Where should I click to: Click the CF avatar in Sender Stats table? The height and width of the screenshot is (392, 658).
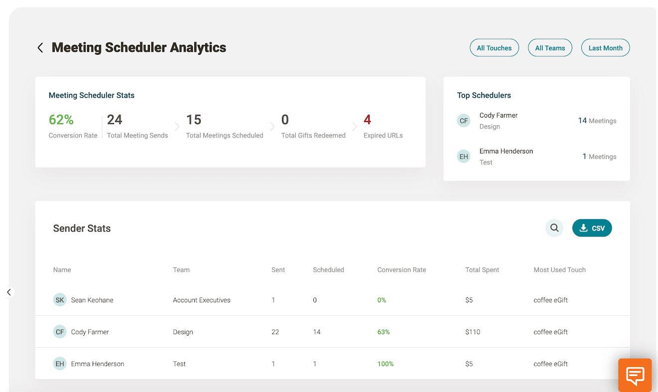pos(60,332)
